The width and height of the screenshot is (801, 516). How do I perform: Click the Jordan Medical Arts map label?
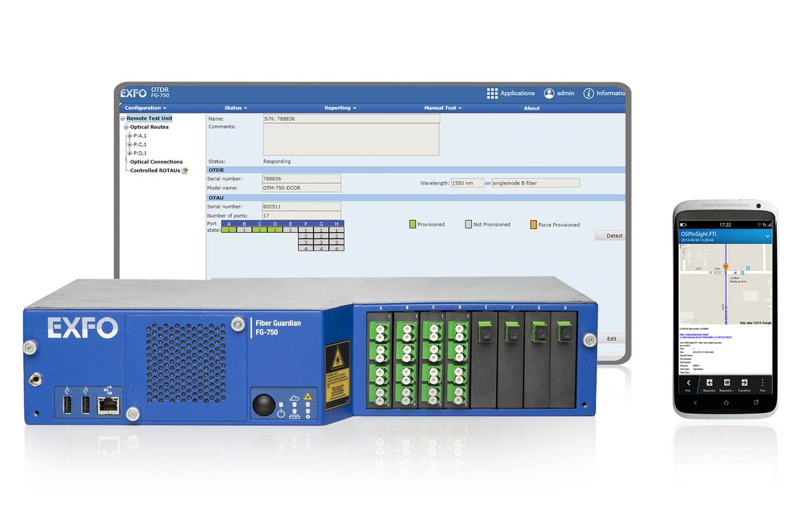(738, 279)
